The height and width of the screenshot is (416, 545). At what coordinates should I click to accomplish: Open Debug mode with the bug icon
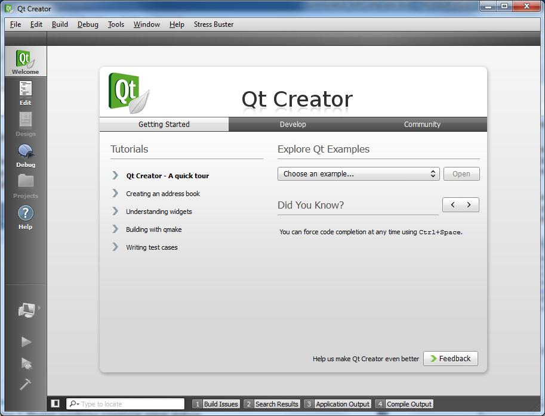coord(26,155)
